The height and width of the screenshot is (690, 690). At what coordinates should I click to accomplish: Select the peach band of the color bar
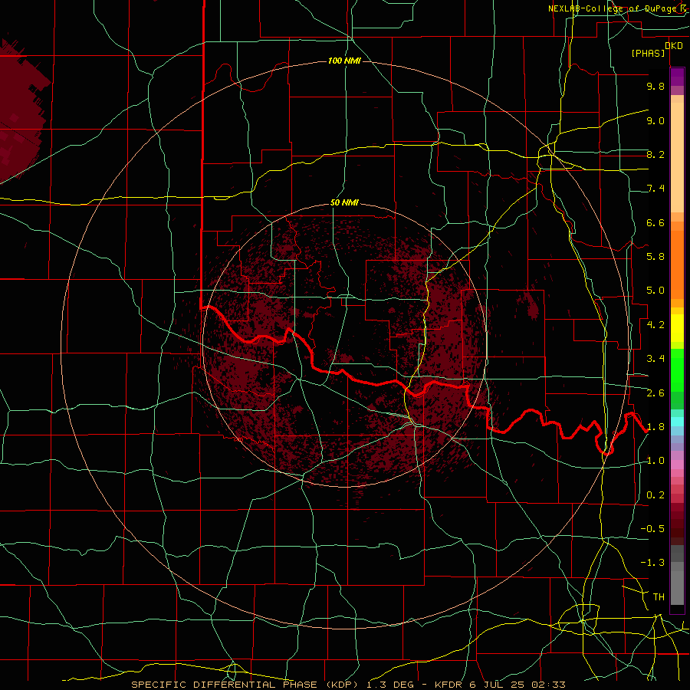677,154
